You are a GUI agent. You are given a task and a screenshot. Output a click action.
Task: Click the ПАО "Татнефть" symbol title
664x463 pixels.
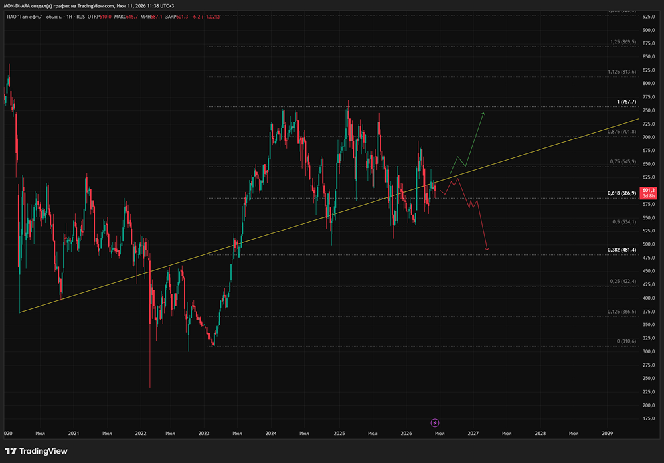coord(34,17)
